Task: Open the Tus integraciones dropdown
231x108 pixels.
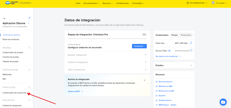Action: 197,3
